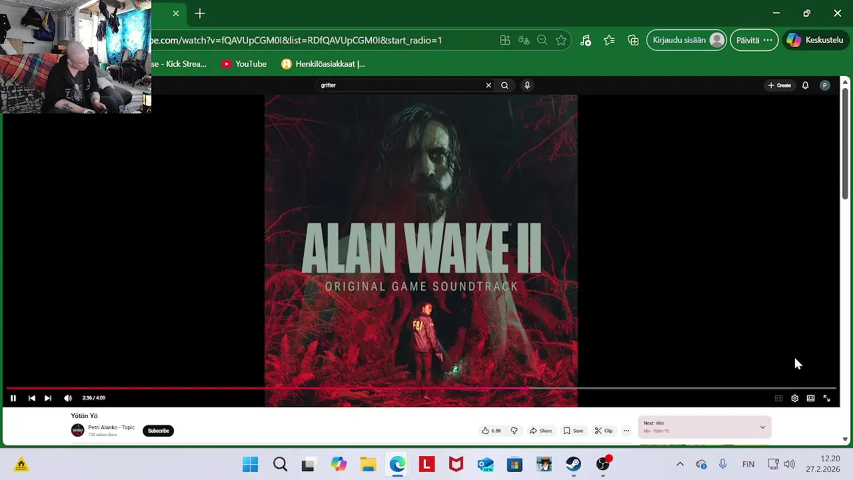Click the Kirjaudu sisään sign-in button
853x480 pixels.
click(x=686, y=40)
